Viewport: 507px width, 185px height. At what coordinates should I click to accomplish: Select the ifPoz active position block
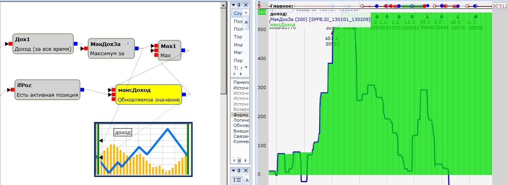(47, 90)
